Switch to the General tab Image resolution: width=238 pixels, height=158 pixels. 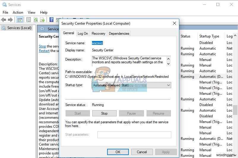(69, 33)
